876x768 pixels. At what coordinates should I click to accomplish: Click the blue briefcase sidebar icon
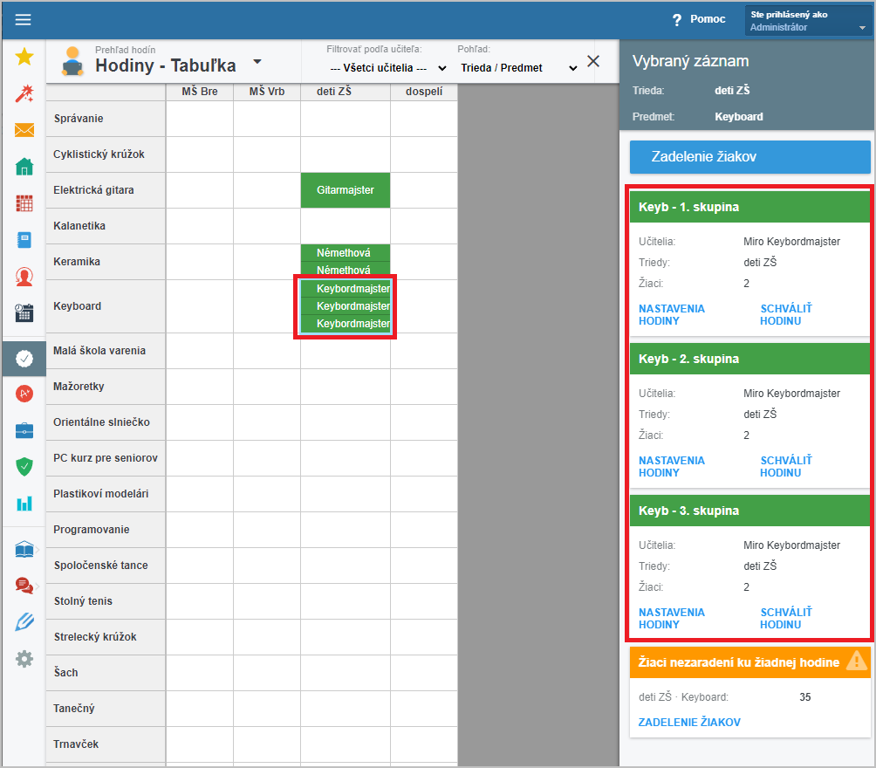coord(24,430)
